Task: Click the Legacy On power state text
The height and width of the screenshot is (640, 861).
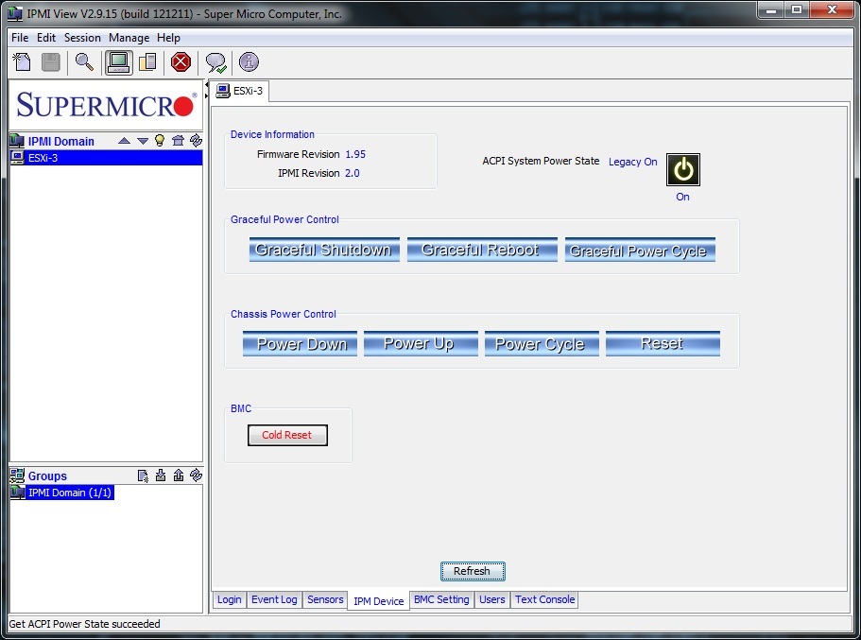Action: coord(632,162)
